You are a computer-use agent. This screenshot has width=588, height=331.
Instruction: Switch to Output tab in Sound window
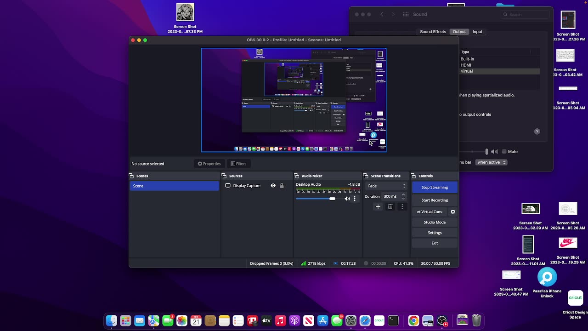(x=459, y=32)
